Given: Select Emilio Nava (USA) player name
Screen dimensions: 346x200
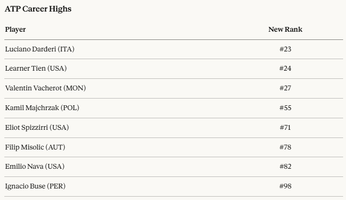Looking at the screenshot, I should [35, 166].
